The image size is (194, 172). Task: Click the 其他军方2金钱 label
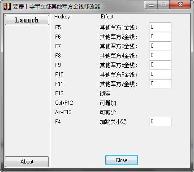119,37
